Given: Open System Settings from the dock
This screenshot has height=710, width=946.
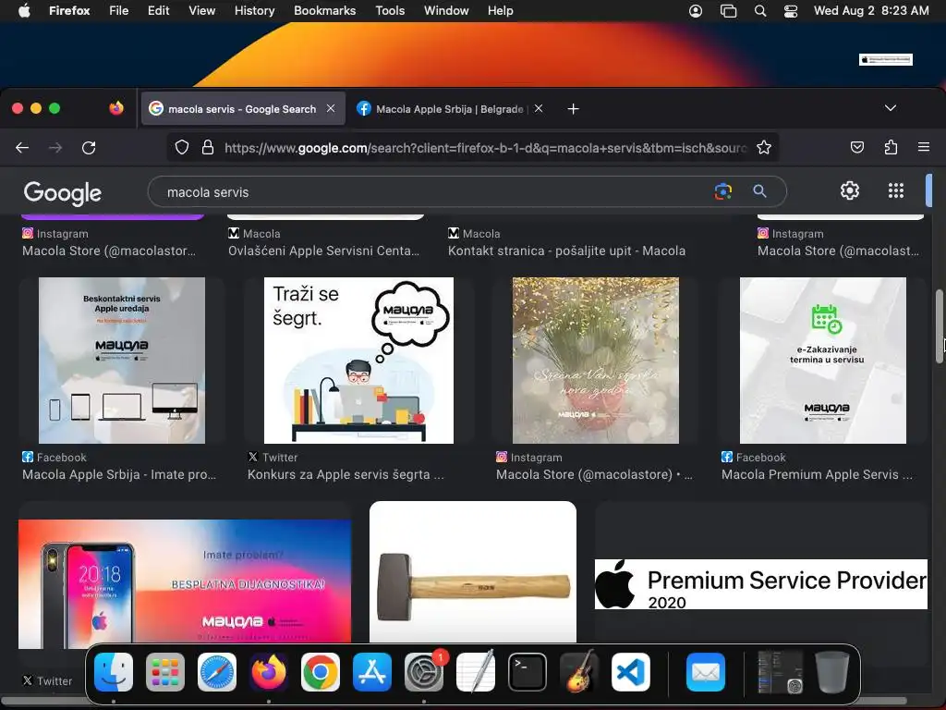Looking at the screenshot, I should [x=424, y=672].
